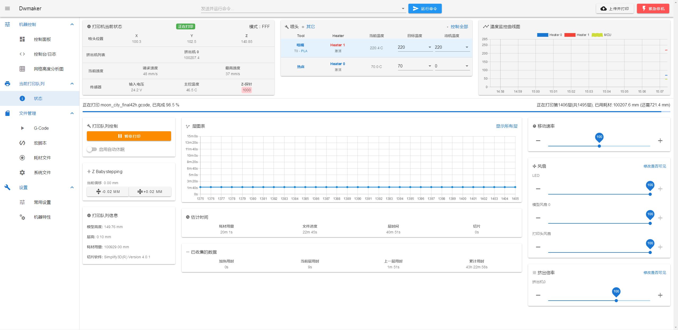
Task: Click the 其它 tab next to 喷头
Action: click(311, 26)
